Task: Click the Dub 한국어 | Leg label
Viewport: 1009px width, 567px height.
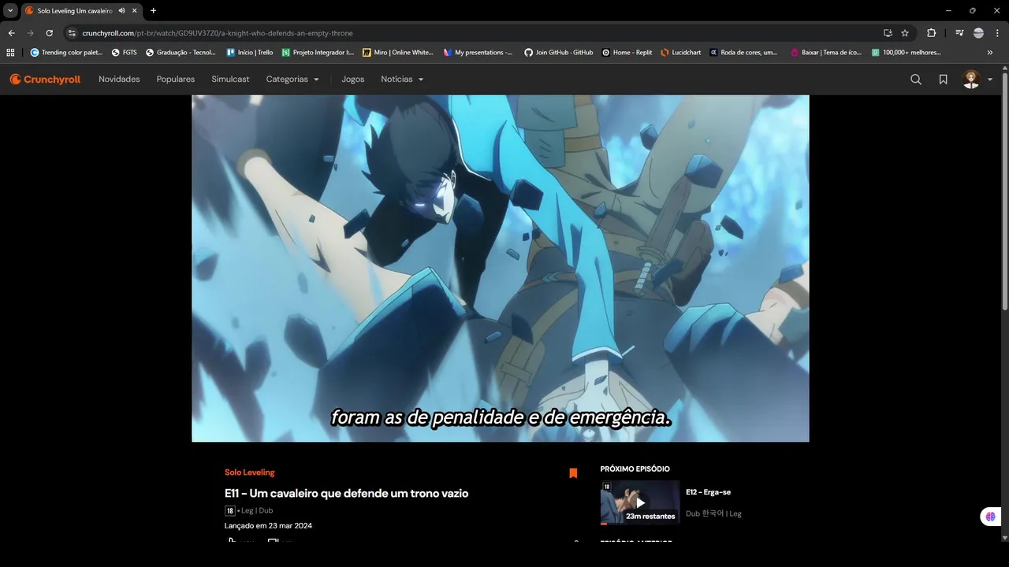Action: pos(713,513)
